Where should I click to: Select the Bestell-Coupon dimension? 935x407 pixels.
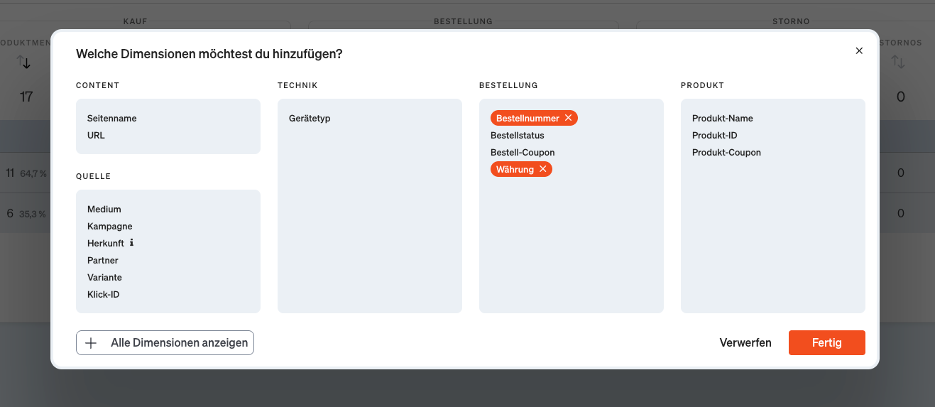523,152
